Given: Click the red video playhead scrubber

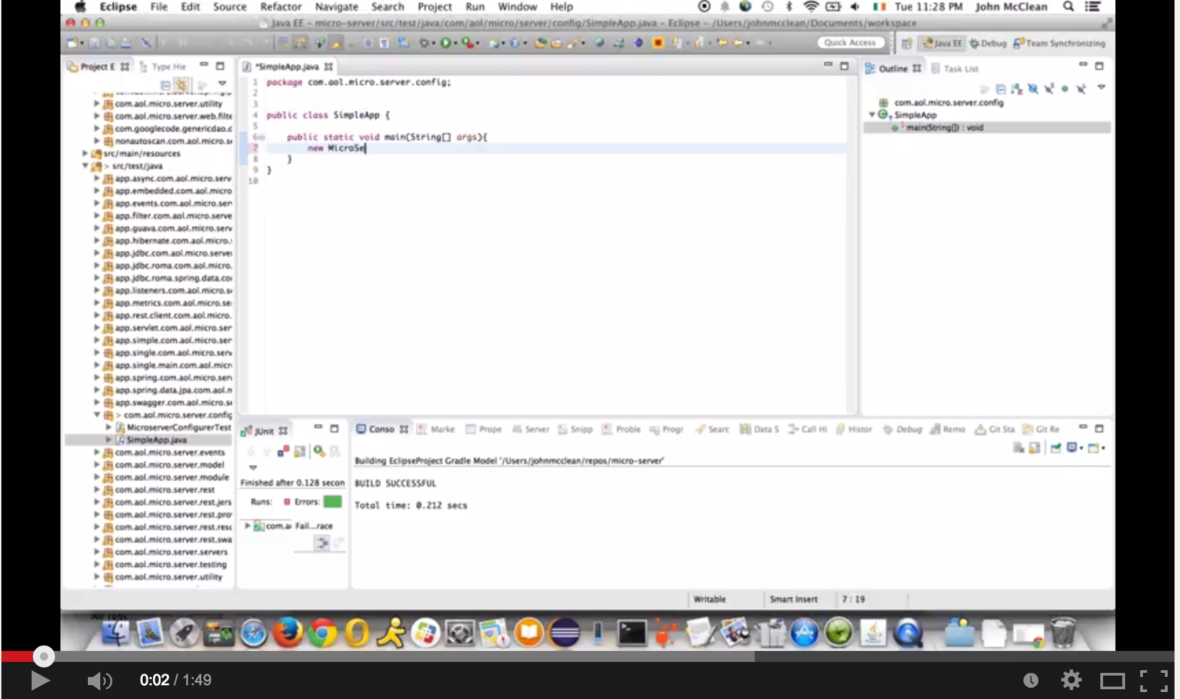Looking at the screenshot, I should (x=43, y=656).
